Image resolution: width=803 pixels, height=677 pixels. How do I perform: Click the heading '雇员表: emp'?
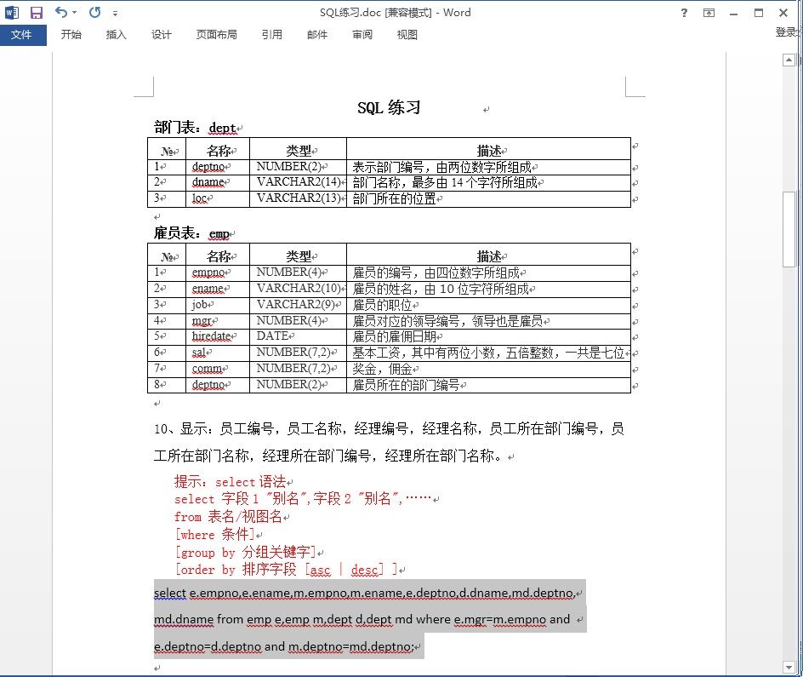[x=191, y=233]
